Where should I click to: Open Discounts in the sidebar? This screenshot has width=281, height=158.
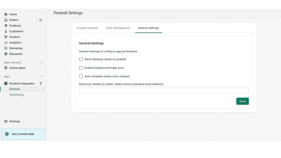(x=16, y=54)
